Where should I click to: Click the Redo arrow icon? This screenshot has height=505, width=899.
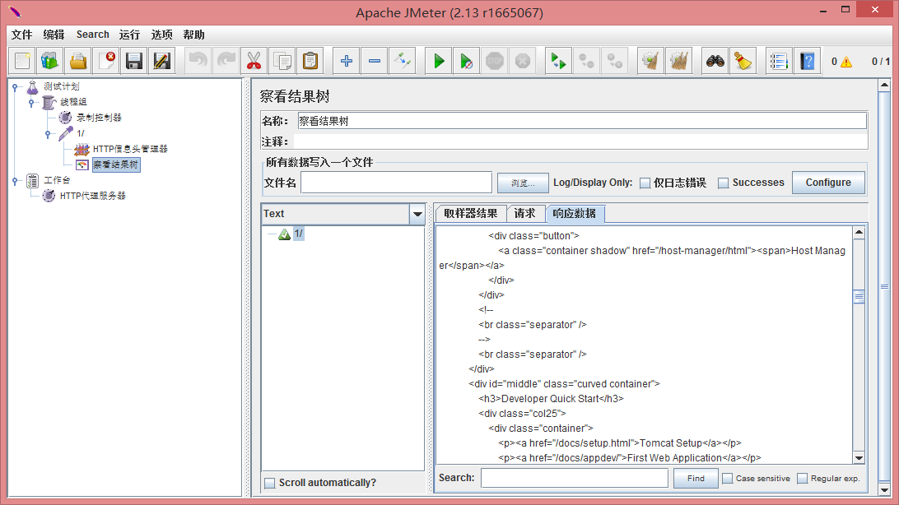[226, 61]
